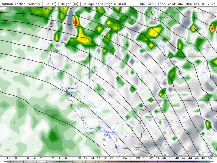Click the '36' legend value

tap(164, 158)
